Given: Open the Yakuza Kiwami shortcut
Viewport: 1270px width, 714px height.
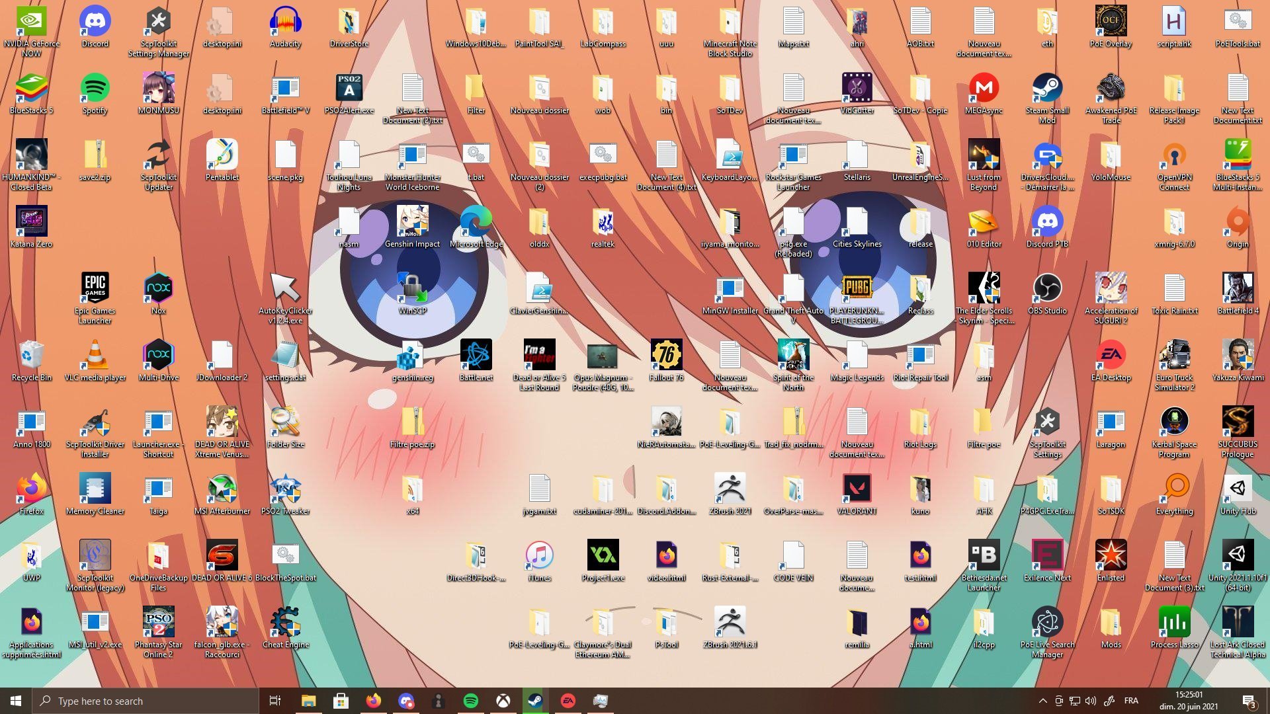Looking at the screenshot, I should pos(1238,362).
